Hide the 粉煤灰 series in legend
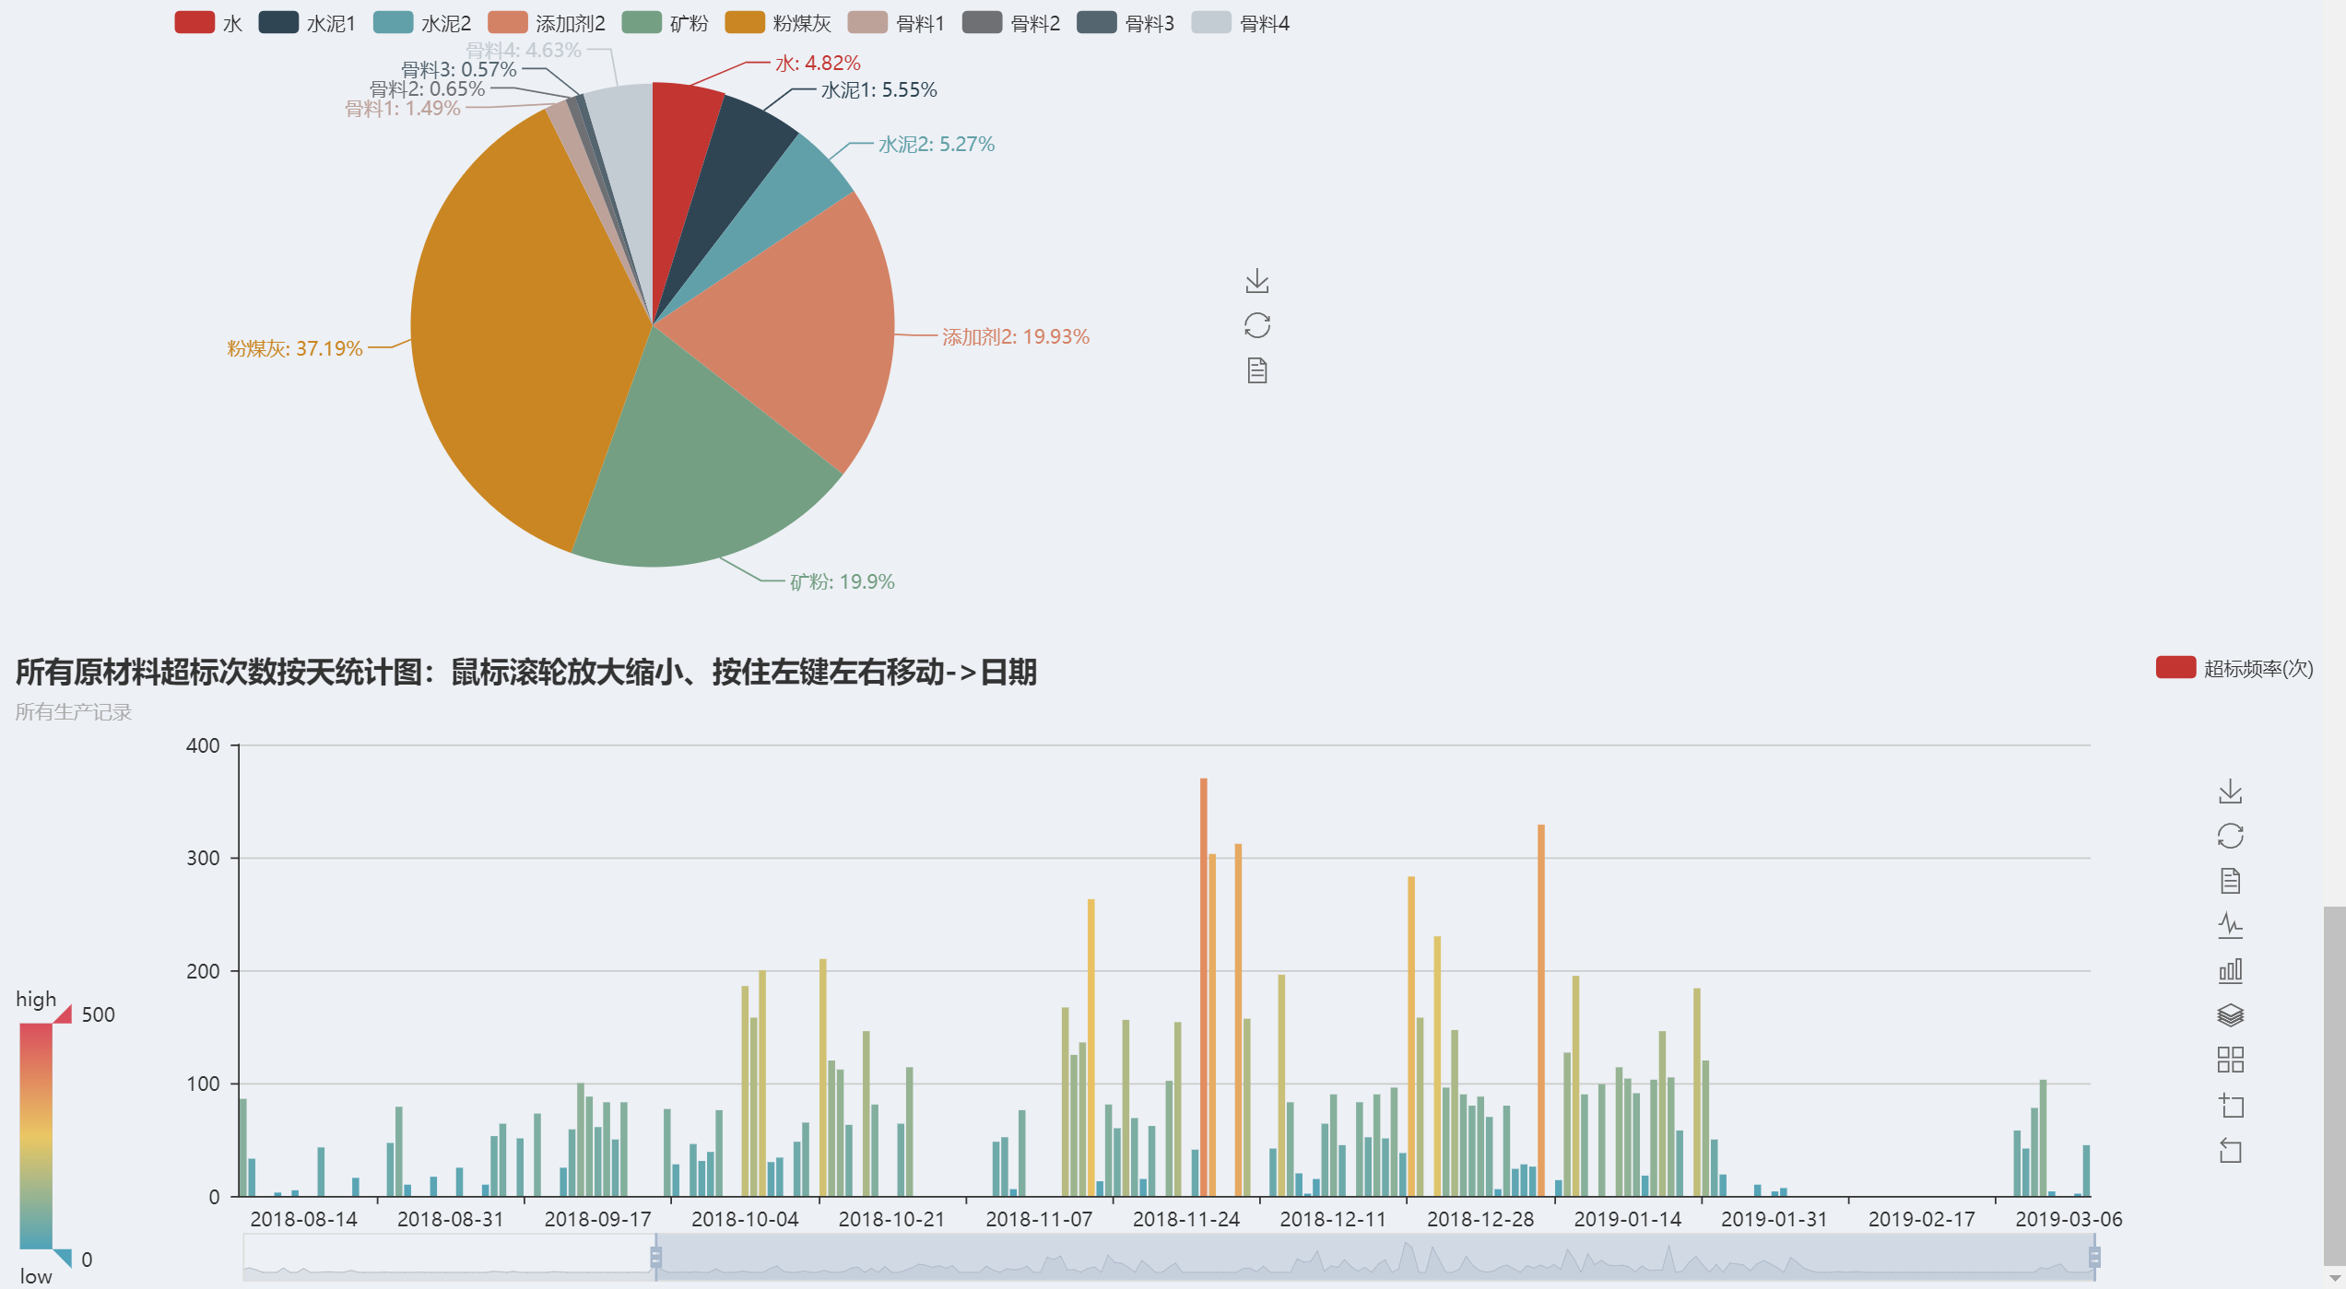 click(745, 23)
